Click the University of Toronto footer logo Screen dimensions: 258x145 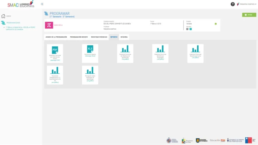235,140
